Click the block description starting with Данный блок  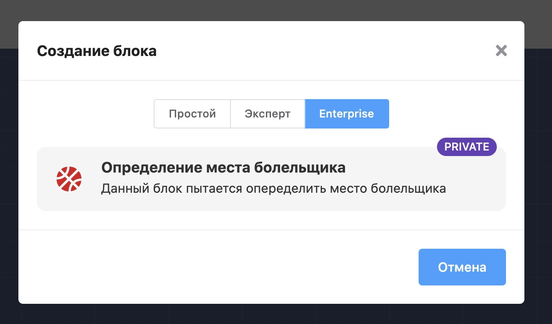pyautogui.click(x=273, y=189)
